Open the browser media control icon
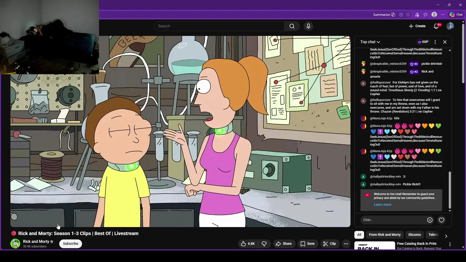The height and width of the screenshot is (262, 466). 417,15
